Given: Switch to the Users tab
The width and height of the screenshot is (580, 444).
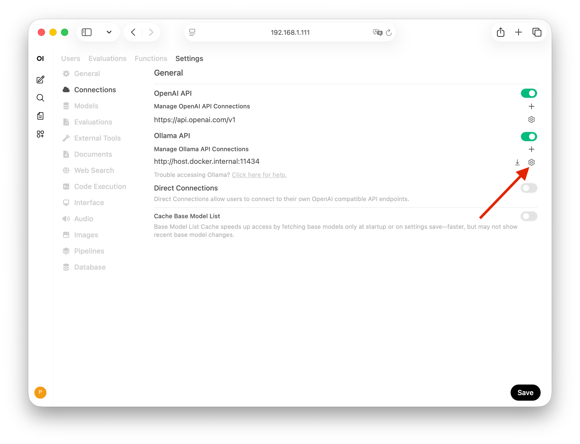Looking at the screenshot, I should pos(70,58).
